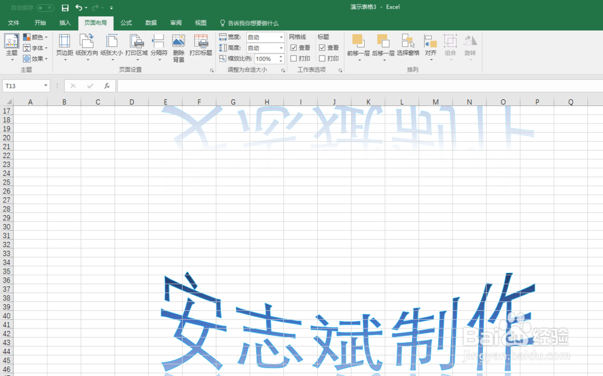603x376 pixels.
Task: Click the Insert Function fx icon
Action: [x=107, y=86]
